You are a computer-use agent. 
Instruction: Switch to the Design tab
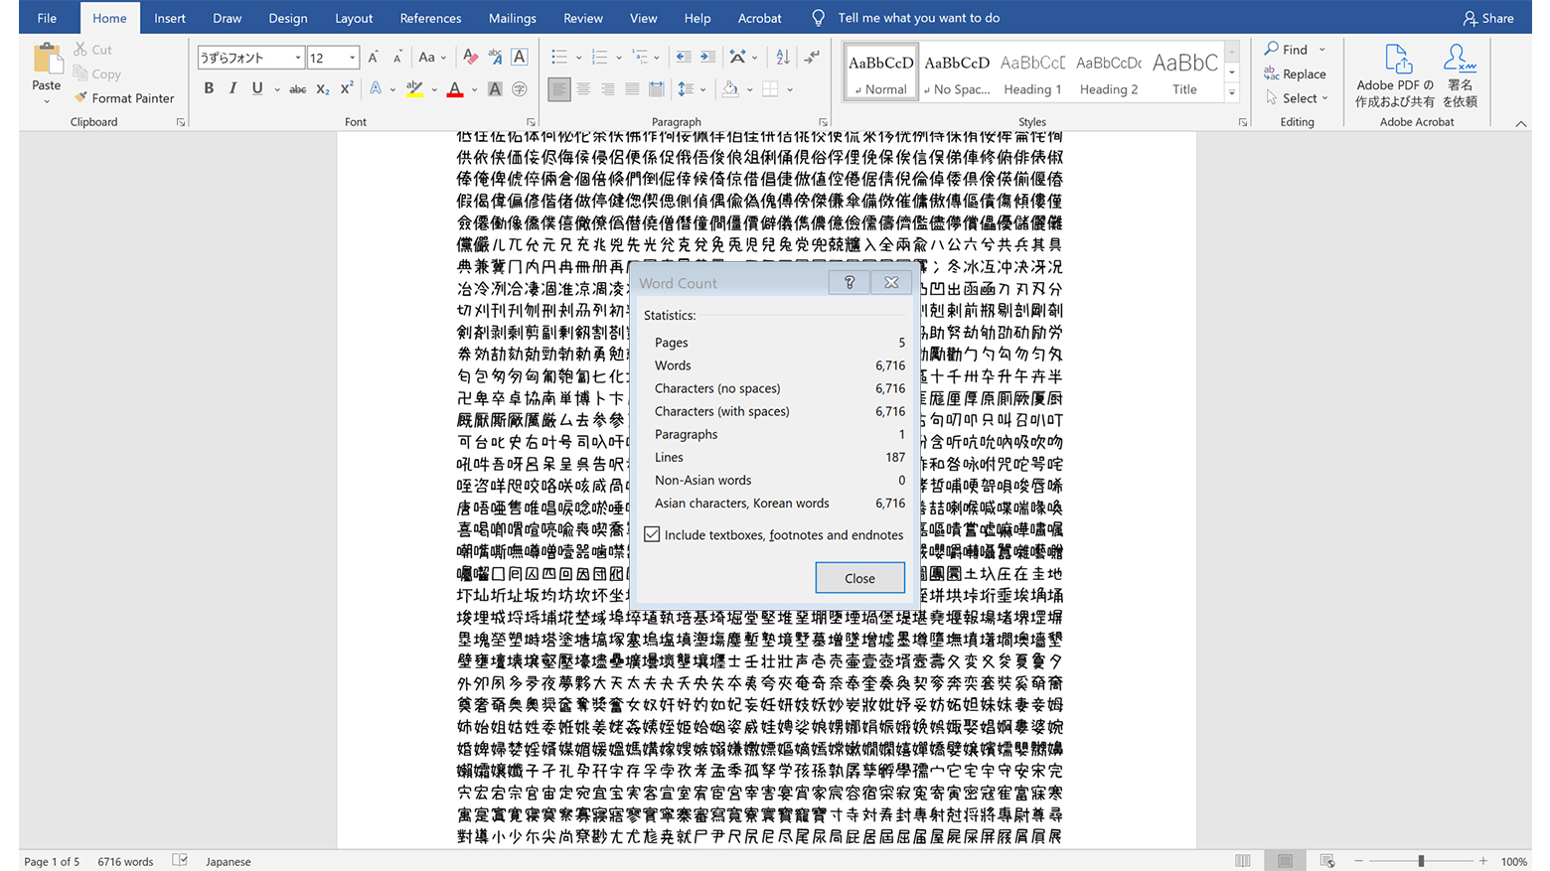[288, 18]
